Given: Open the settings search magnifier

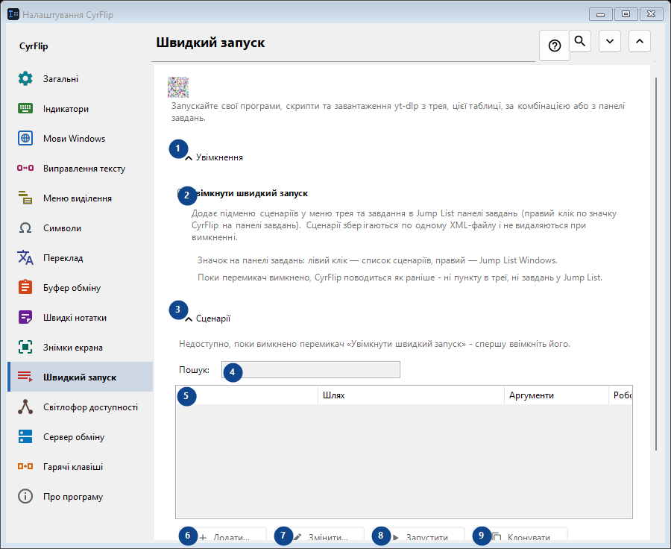Looking at the screenshot, I should pyautogui.click(x=580, y=41).
